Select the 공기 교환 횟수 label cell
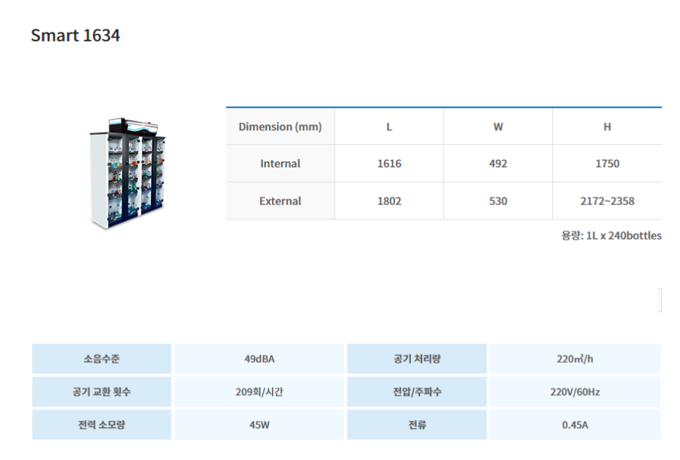This screenshot has width=680, height=460. [x=102, y=392]
